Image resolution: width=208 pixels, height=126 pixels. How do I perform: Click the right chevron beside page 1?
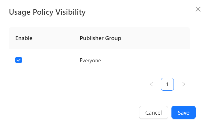tap(184, 84)
